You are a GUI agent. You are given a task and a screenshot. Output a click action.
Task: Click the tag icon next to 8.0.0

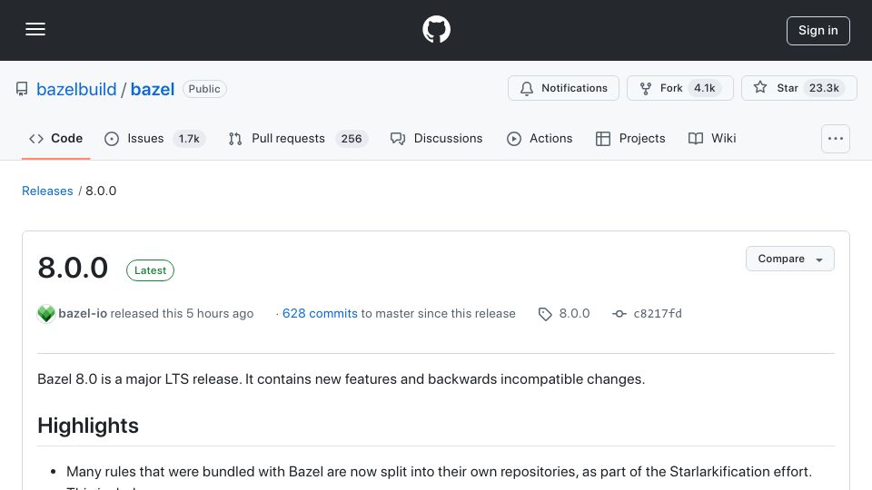click(x=545, y=315)
